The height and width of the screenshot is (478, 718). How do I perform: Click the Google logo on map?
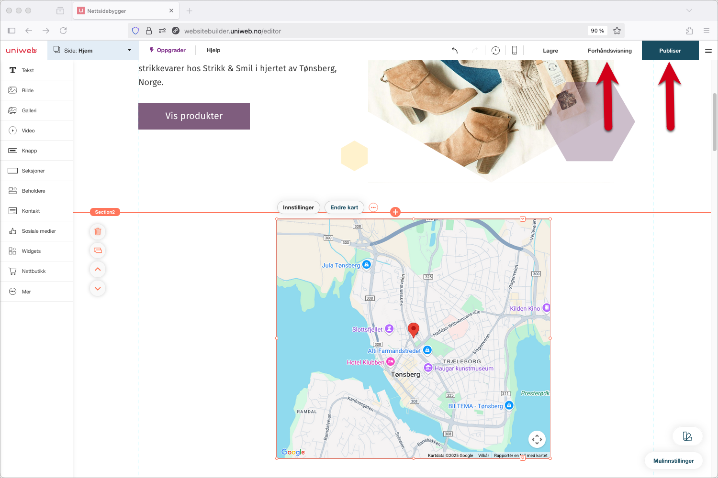(293, 452)
